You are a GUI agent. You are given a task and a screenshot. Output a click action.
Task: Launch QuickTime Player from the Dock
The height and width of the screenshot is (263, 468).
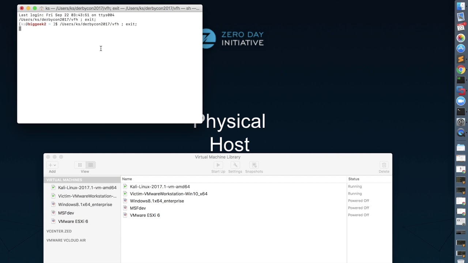point(461,133)
